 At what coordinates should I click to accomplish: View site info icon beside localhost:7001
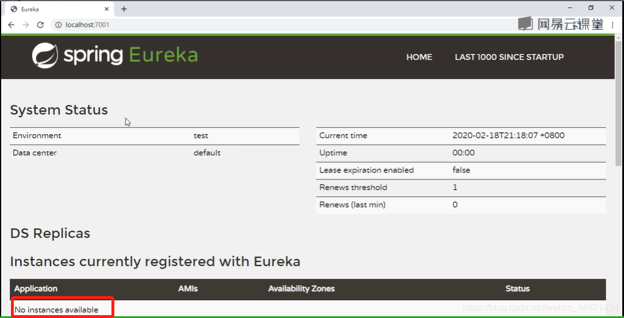tap(59, 25)
